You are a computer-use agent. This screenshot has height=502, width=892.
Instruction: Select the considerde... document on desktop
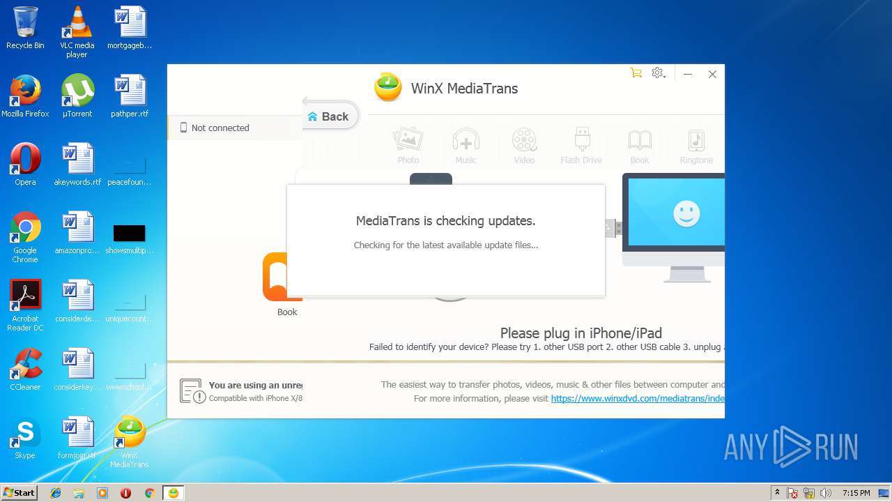click(x=77, y=302)
